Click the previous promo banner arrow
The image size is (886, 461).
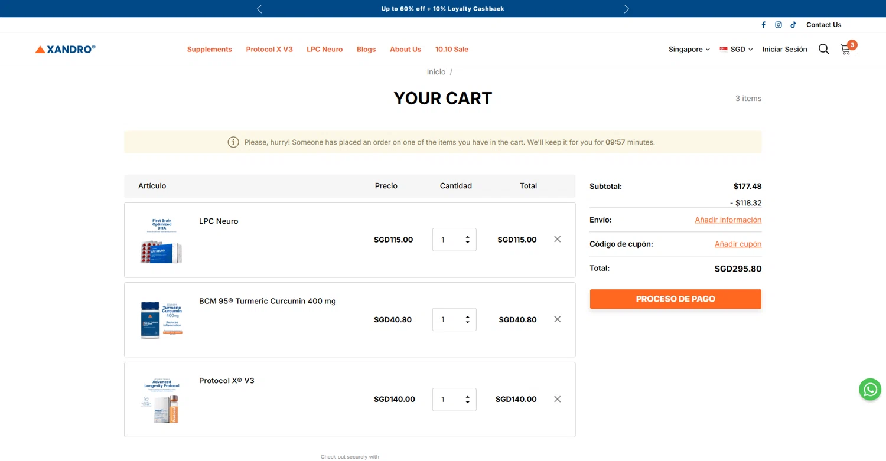(259, 9)
